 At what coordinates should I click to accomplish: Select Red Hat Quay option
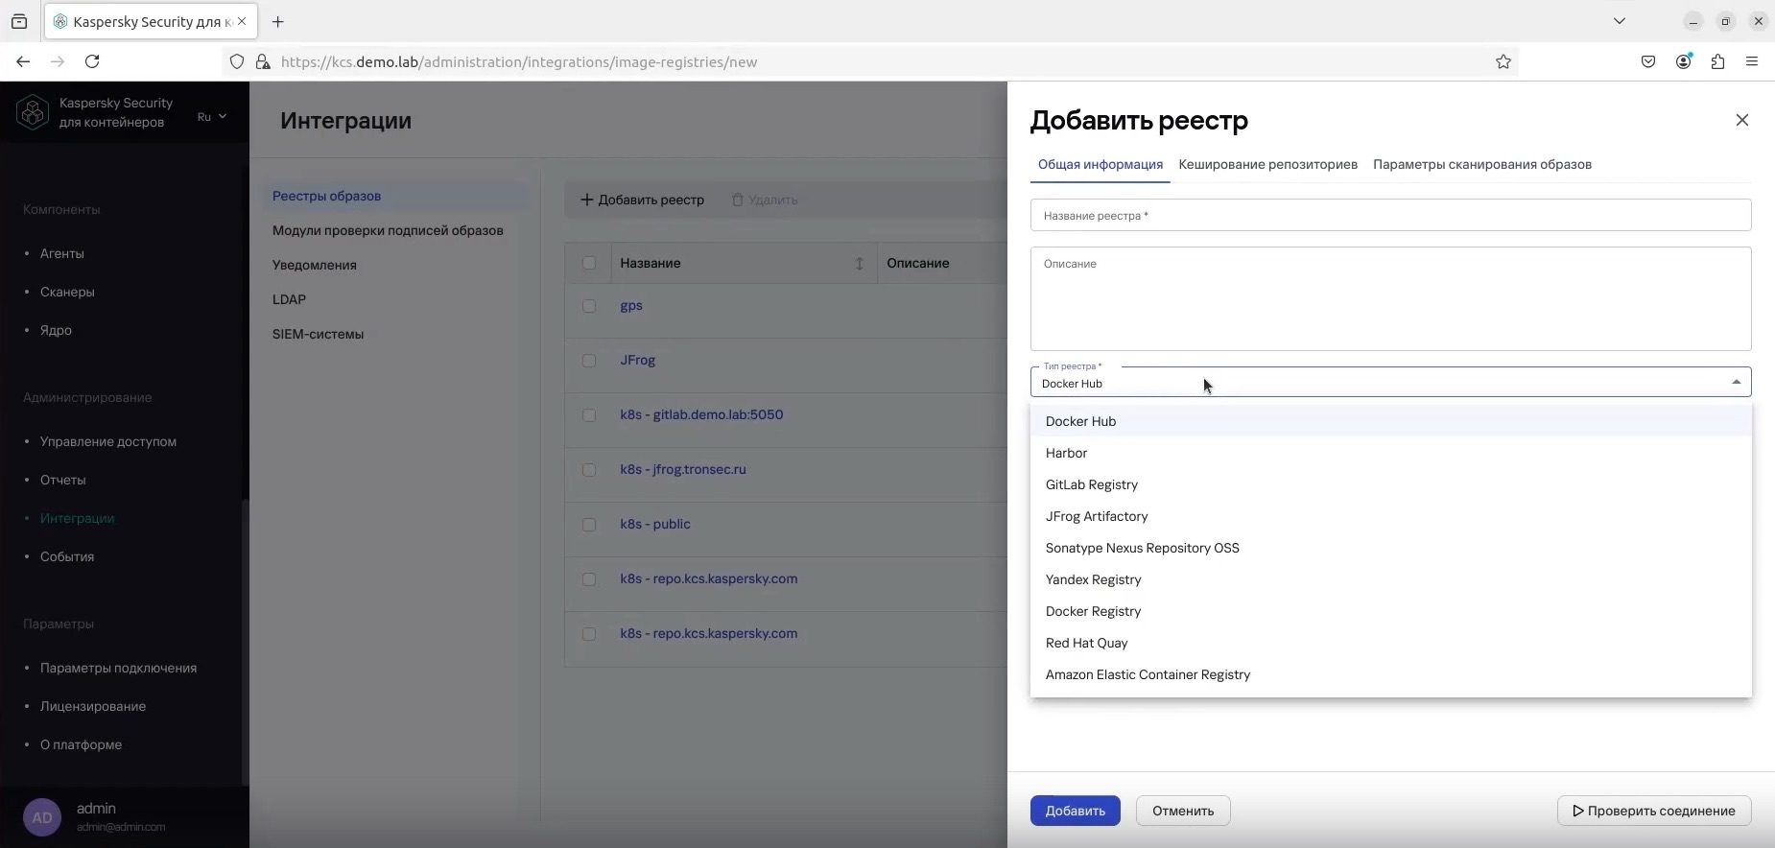[x=1390, y=643]
